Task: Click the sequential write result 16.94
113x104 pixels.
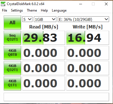Action: click(88, 38)
